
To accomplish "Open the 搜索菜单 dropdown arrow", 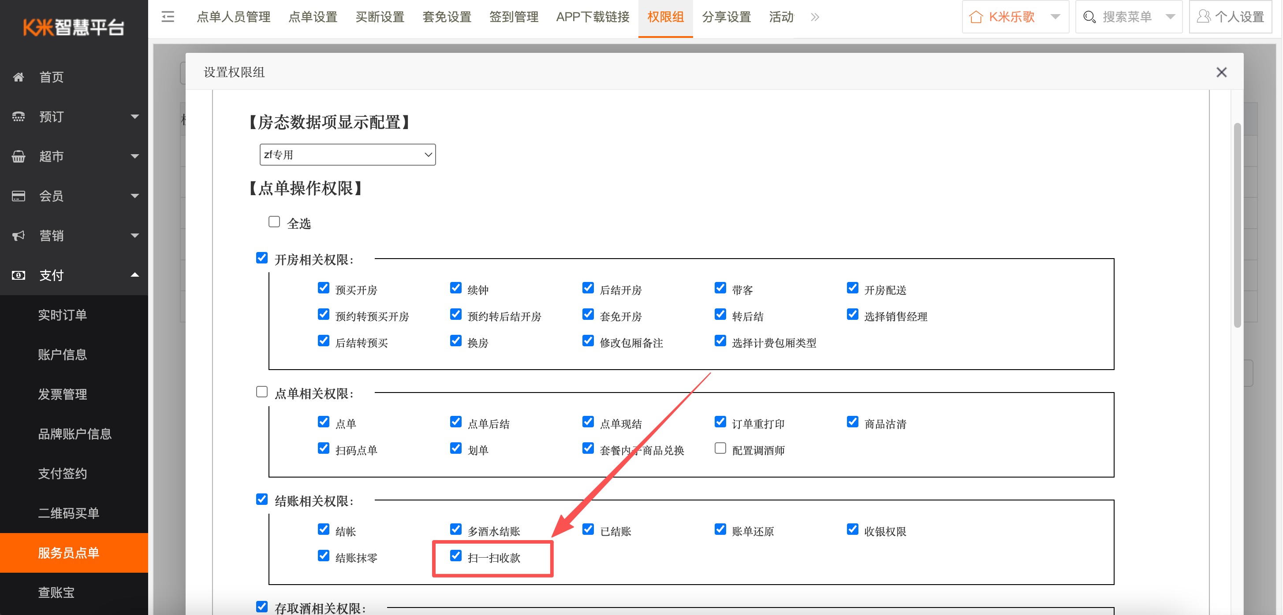I will click(1170, 18).
